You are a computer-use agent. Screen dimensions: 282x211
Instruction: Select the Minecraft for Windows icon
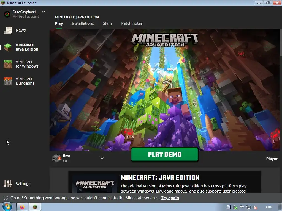(8, 64)
